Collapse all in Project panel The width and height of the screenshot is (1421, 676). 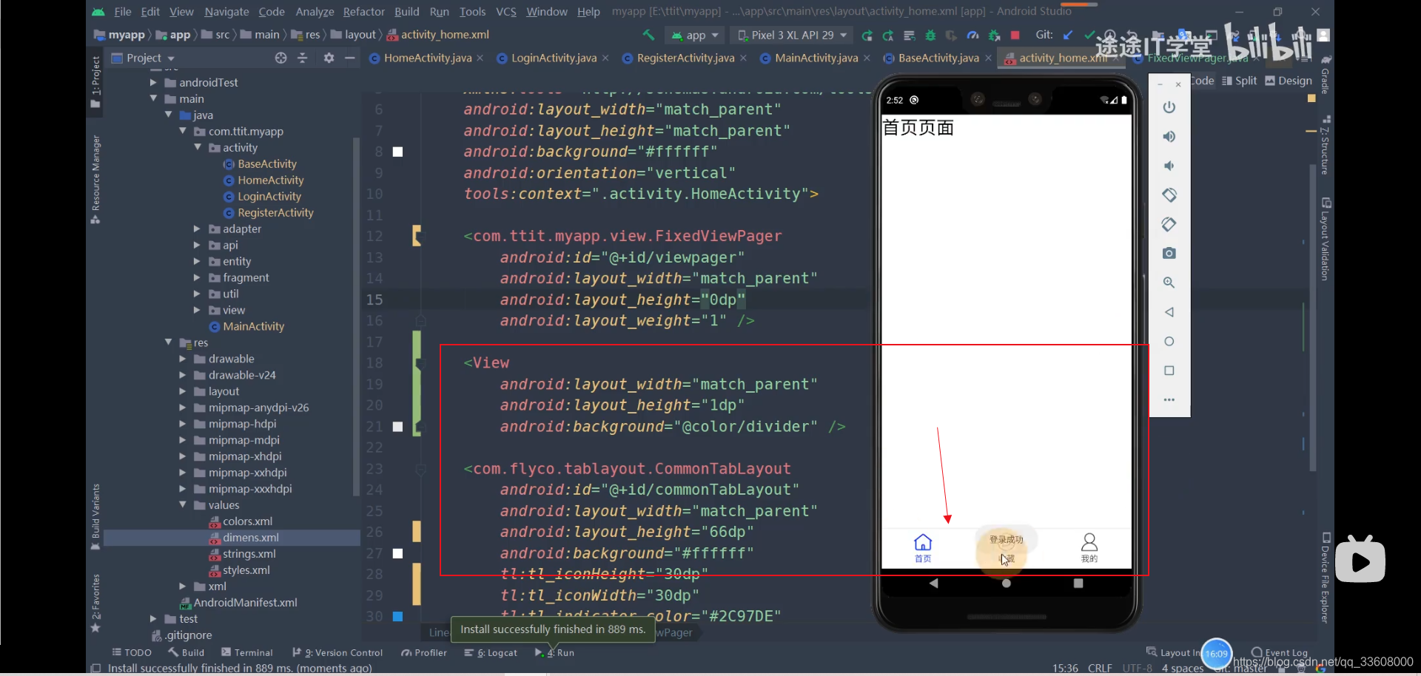coord(302,58)
